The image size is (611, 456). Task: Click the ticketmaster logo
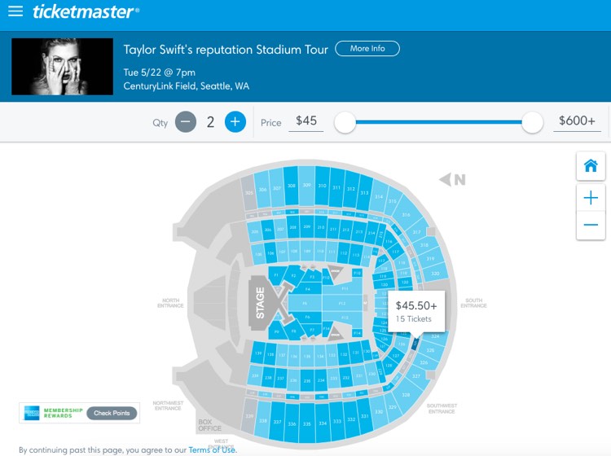click(86, 11)
